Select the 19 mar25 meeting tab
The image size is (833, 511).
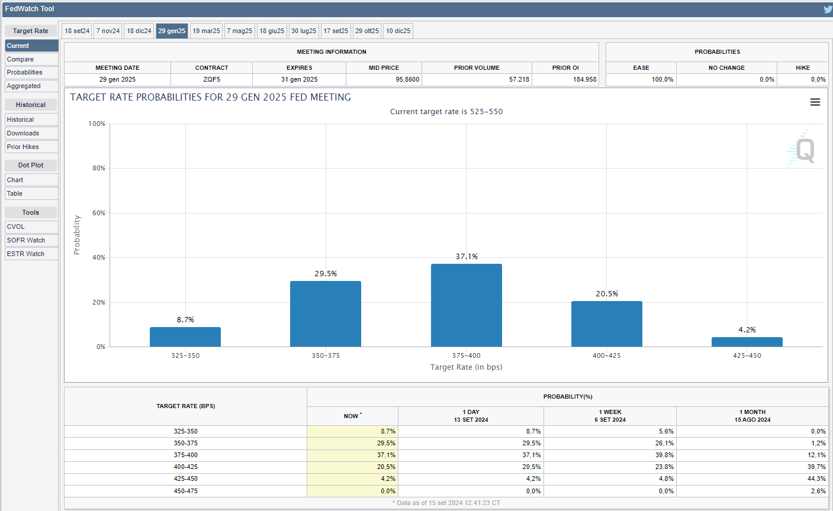pos(206,31)
